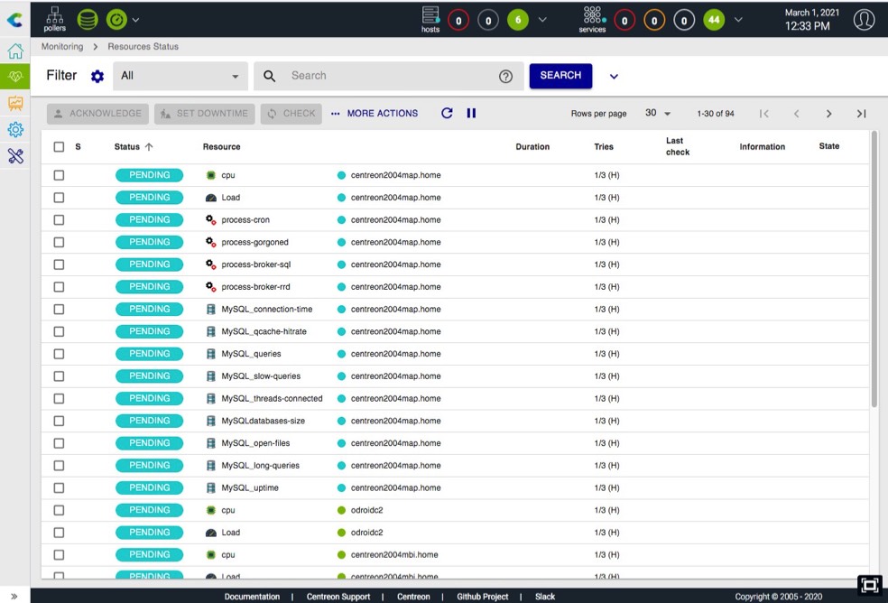Click the refresh resources icon
888x603 pixels.
(x=447, y=114)
